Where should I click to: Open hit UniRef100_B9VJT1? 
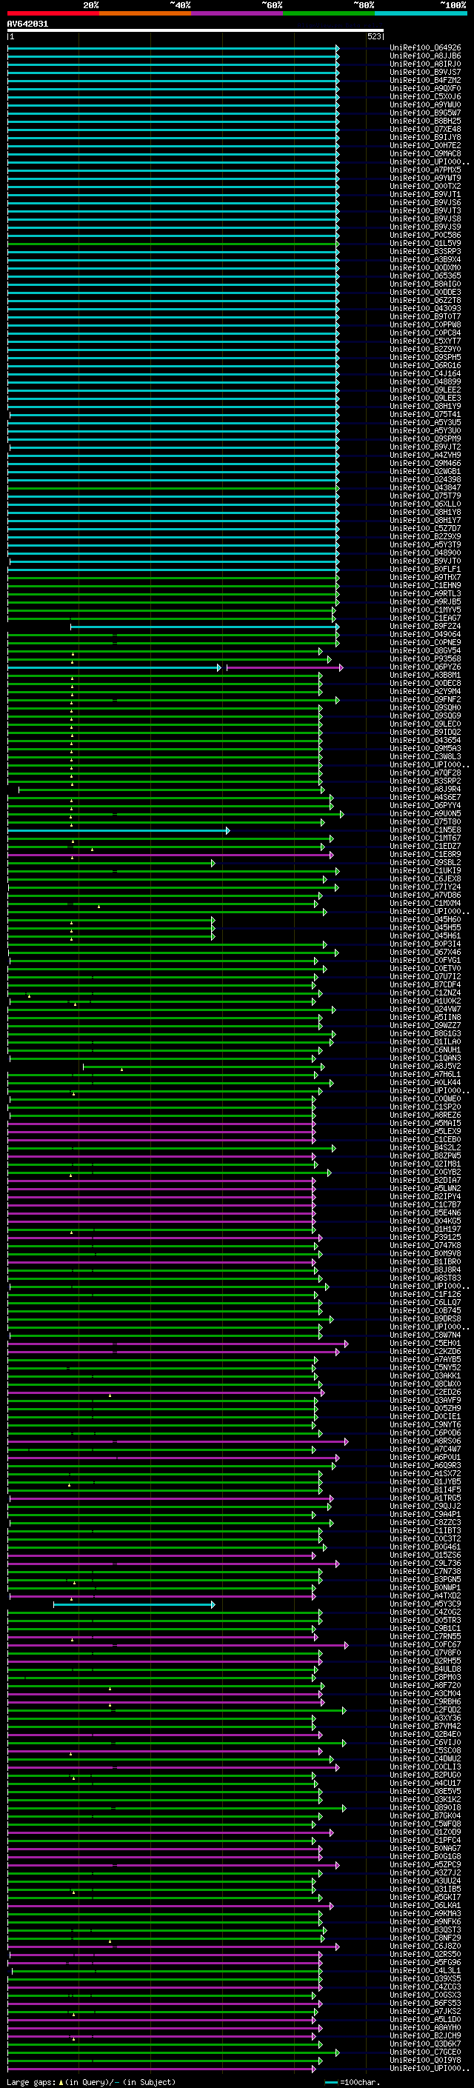coord(425,195)
